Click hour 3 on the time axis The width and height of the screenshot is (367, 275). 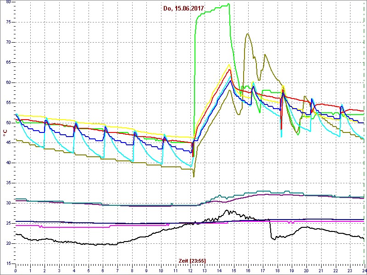[x=59, y=270]
